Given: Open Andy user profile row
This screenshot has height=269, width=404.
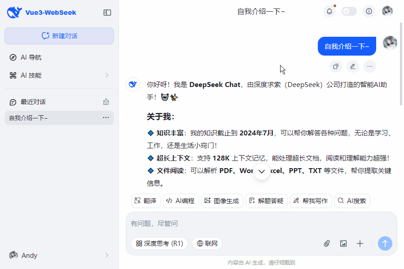Looking at the screenshot, I should click(x=59, y=256).
